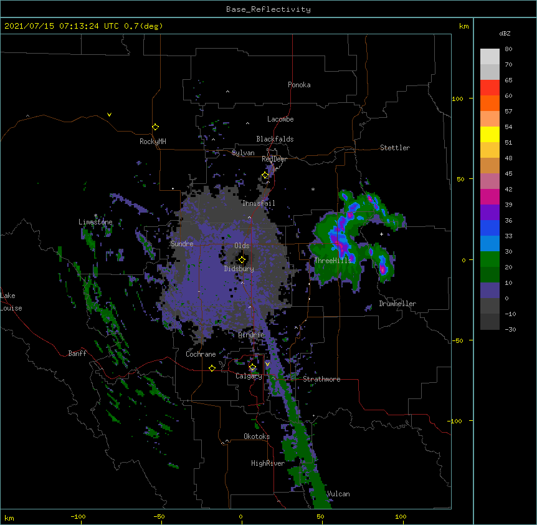
Task: Click the Didsbury city label
Action: (x=239, y=269)
